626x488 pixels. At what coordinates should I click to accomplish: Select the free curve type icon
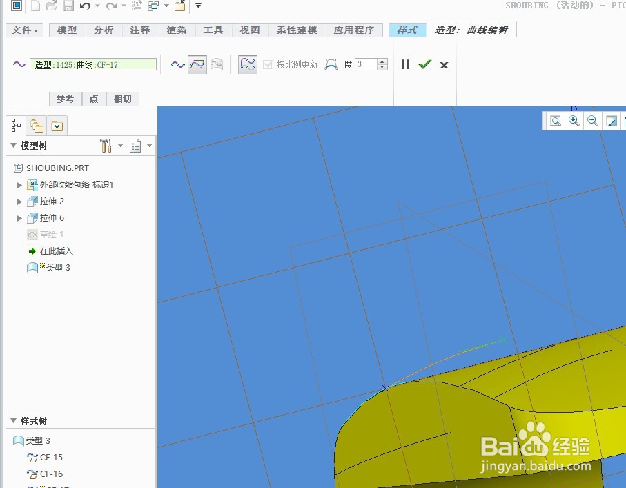pyautogui.click(x=177, y=64)
